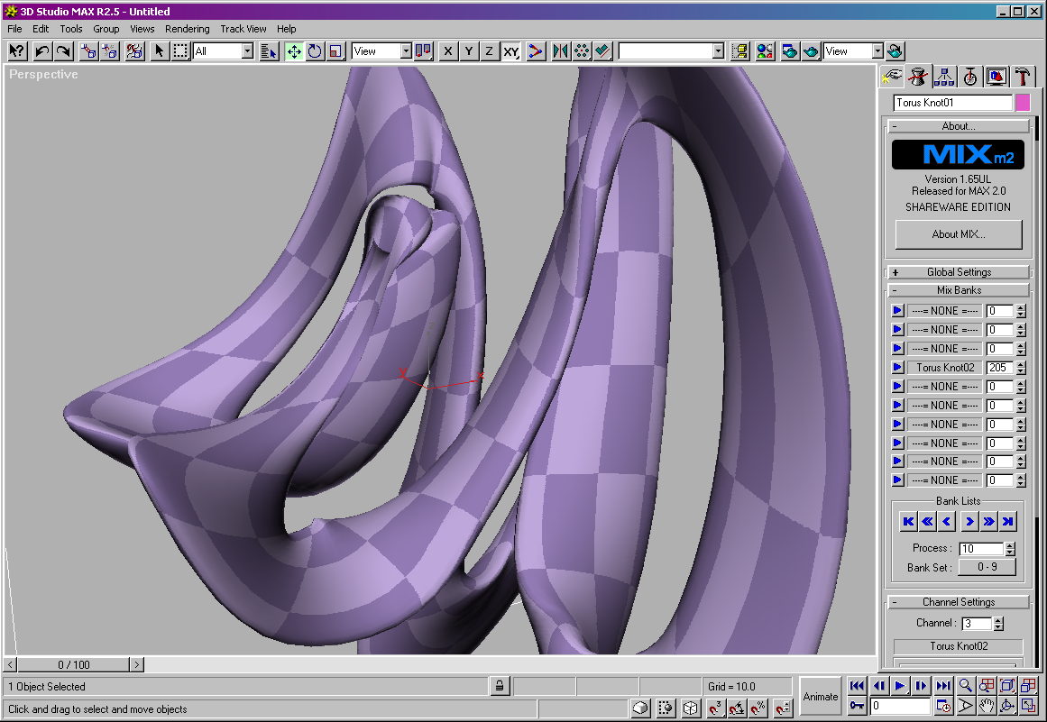Click the Redo toolbar icon
Viewport: 1047px width, 722px height.
point(63,51)
